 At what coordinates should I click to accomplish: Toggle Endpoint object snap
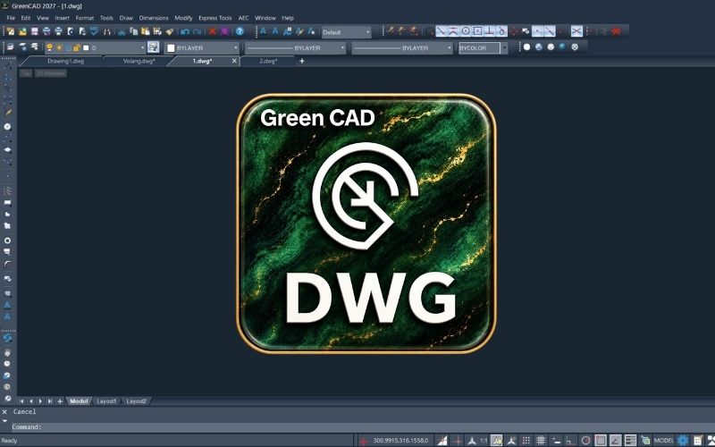(441, 31)
